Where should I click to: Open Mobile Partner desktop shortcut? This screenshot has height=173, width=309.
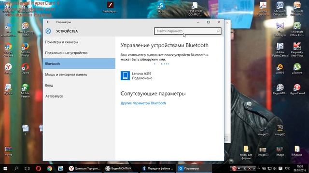coord(25,91)
